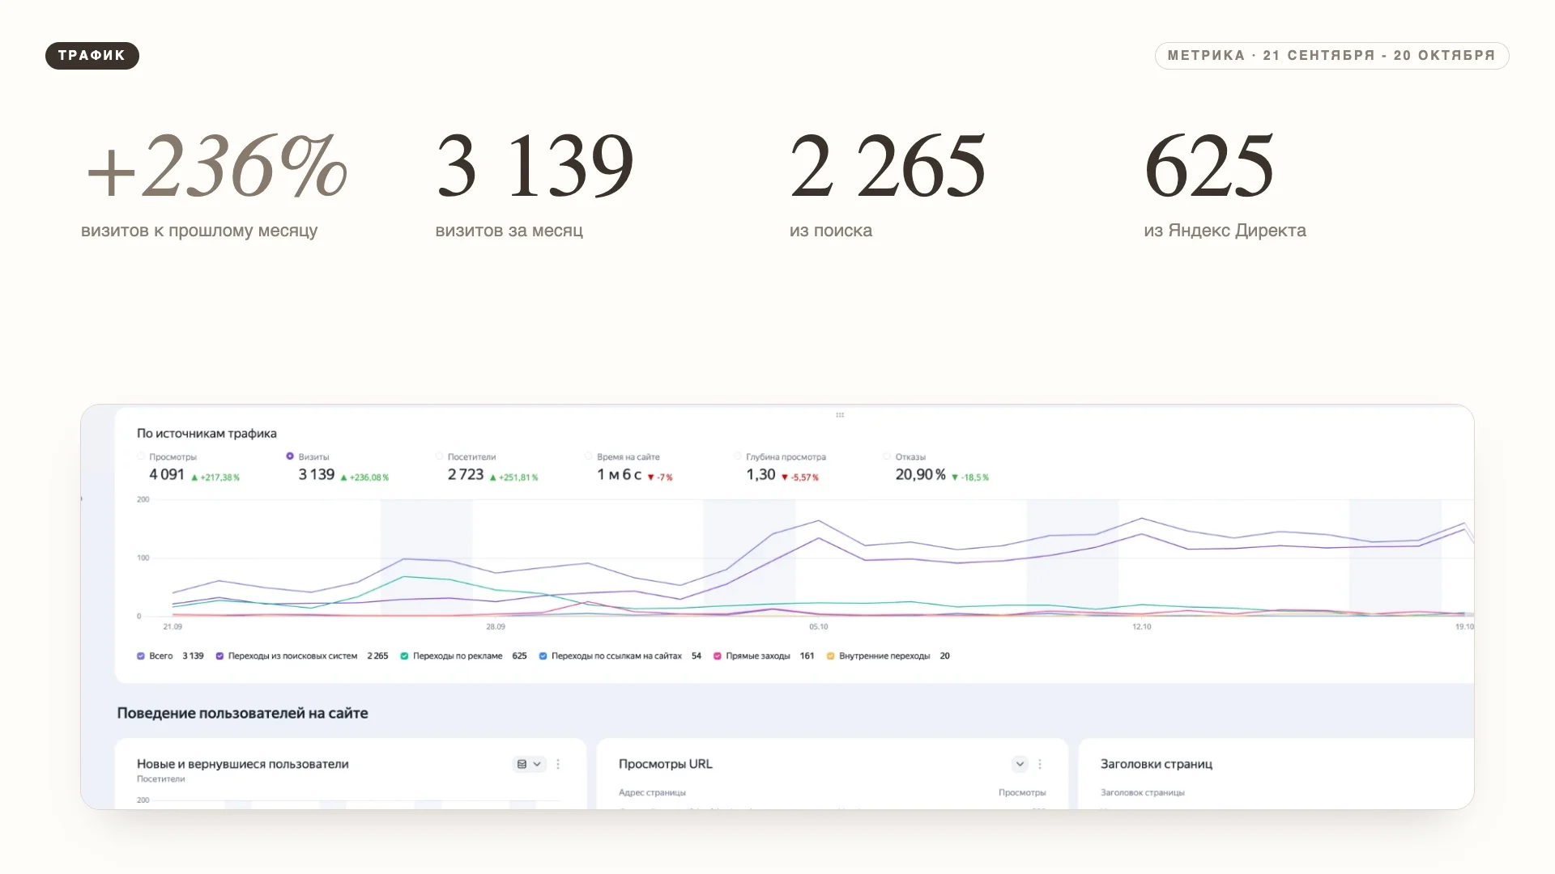This screenshot has width=1555, height=874.
Task: Click the 625 headline figure
Action: (x=1208, y=166)
